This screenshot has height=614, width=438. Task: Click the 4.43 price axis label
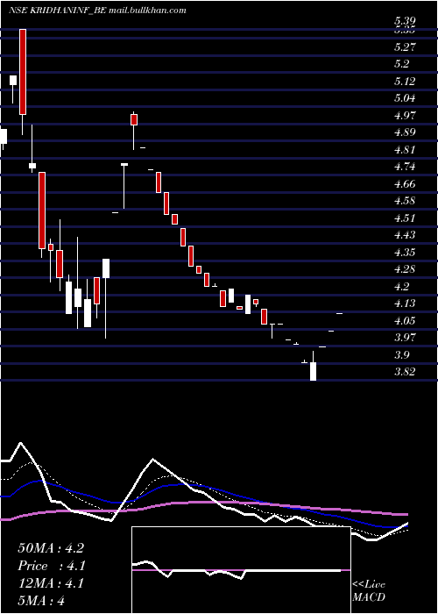405,235
